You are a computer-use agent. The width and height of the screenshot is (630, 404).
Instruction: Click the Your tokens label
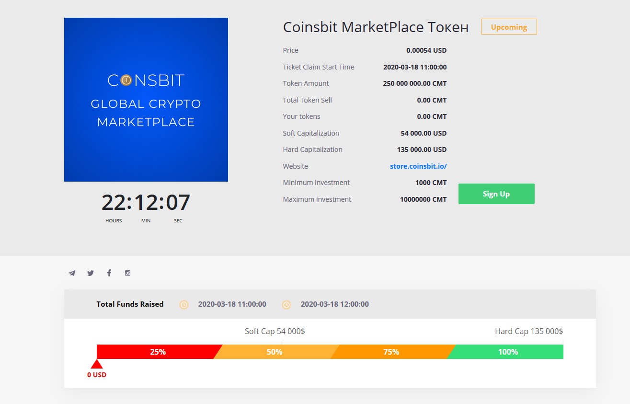tap(301, 116)
